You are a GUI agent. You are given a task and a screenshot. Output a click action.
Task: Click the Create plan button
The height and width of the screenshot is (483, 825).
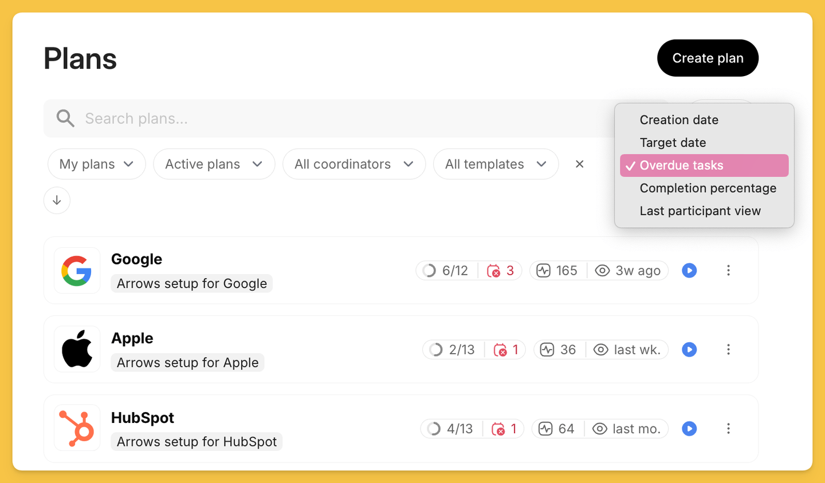708,58
